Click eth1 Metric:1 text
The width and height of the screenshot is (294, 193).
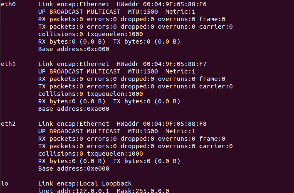(180, 71)
